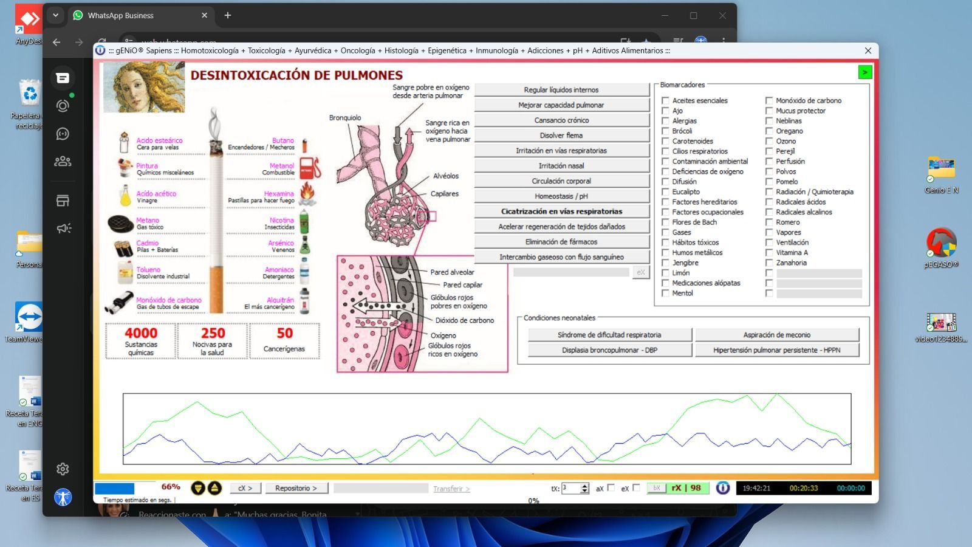This screenshot has width=972, height=547.
Task: Open pEGASO desktop shortcut
Action: [941, 243]
